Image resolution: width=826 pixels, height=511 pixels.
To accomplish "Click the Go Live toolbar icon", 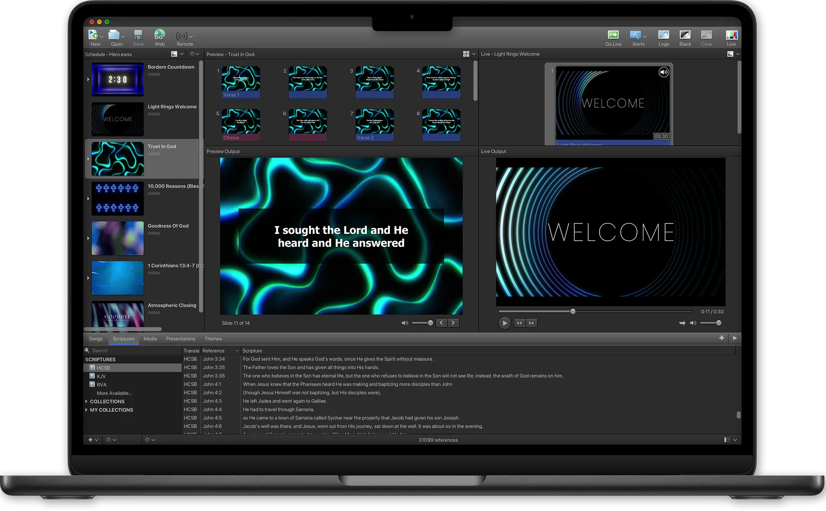I will pos(613,35).
